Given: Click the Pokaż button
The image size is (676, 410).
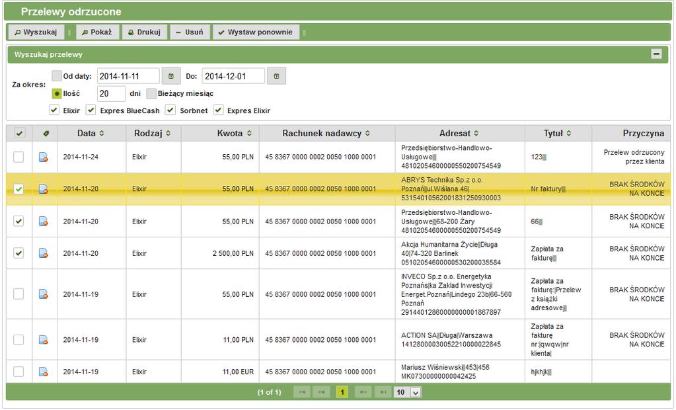Looking at the screenshot, I should (x=97, y=32).
